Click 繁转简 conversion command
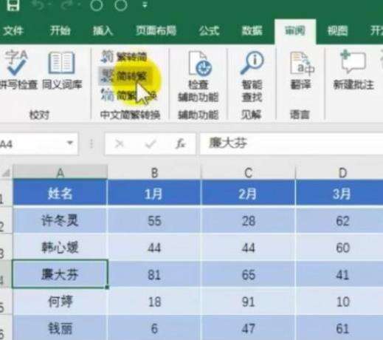Screen dimensions: 383x340 pyautogui.click(x=124, y=57)
